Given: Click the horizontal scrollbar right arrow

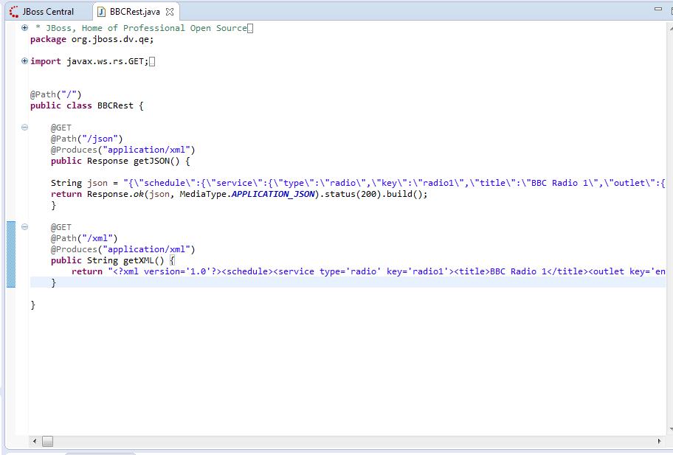Looking at the screenshot, I should [659, 441].
